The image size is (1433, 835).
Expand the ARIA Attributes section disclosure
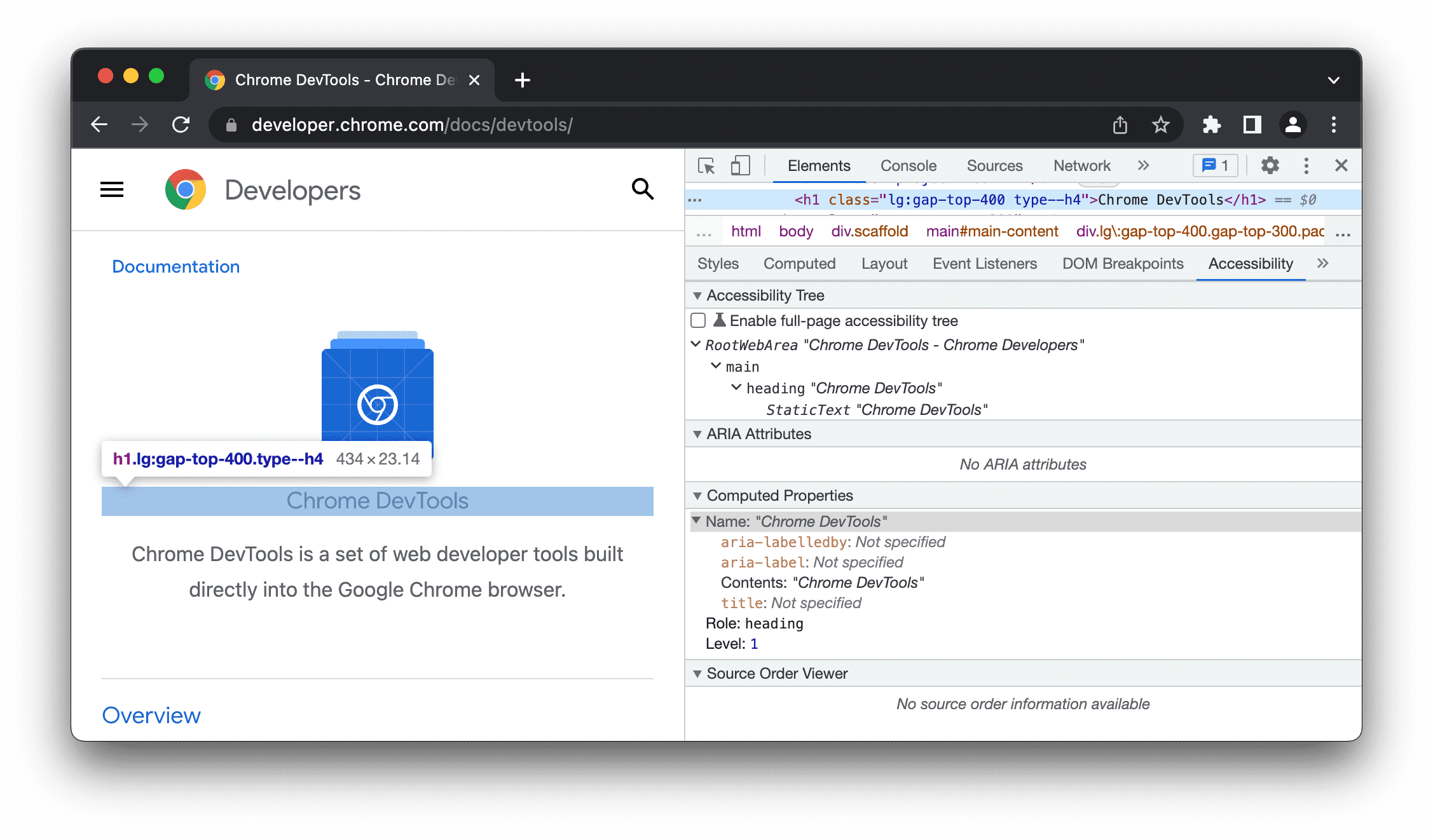698,433
